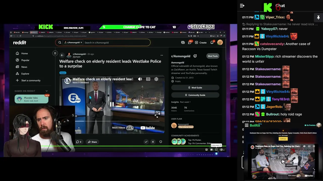Collapse the Reddit left navigation sidebar

pos(55,53)
